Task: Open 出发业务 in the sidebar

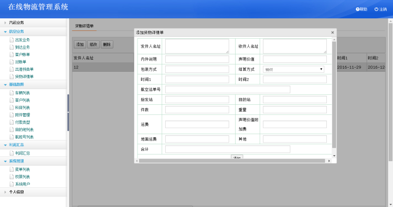Action: (x=23, y=40)
